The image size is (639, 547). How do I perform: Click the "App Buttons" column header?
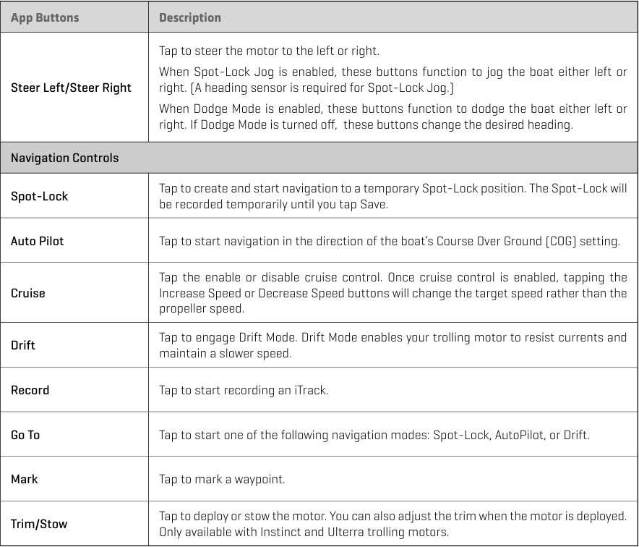[x=45, y=17]
